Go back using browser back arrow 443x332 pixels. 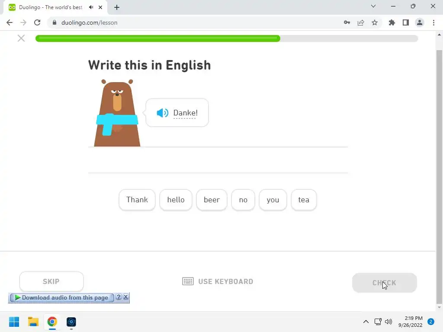tap(10, 22)
